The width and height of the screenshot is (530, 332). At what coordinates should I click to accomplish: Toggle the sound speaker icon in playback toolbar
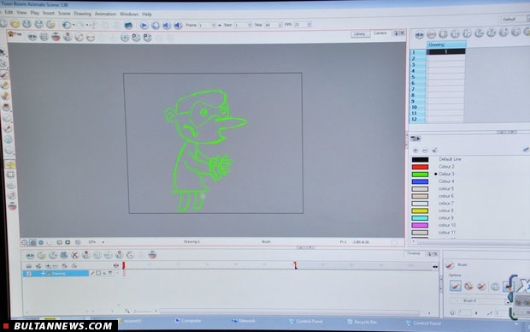point(178,26)
